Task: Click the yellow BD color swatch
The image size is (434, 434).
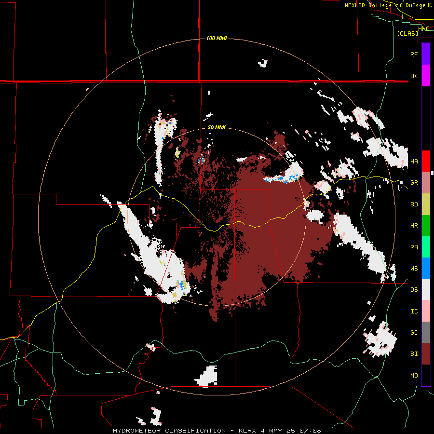Action: [426, 204]
